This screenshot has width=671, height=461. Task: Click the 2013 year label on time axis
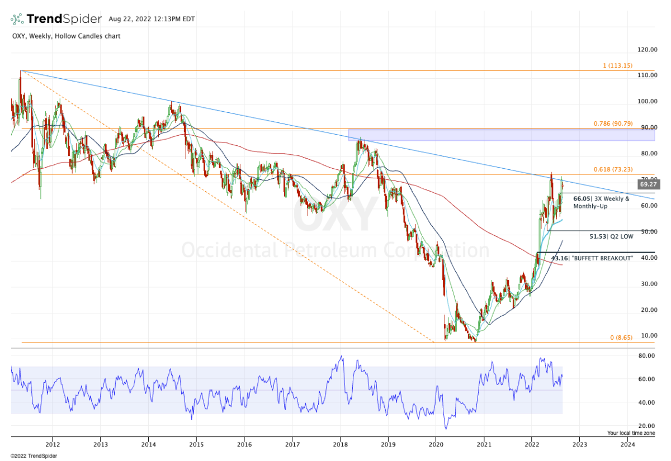click(101, 445)
